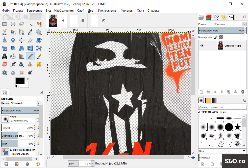
Task: Select the Scissors Select tool
Action: pyautogui.click(x=5, y=32)
